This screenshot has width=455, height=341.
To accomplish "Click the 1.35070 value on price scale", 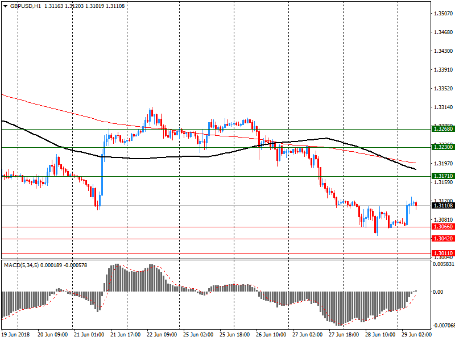I will [442, 13].
